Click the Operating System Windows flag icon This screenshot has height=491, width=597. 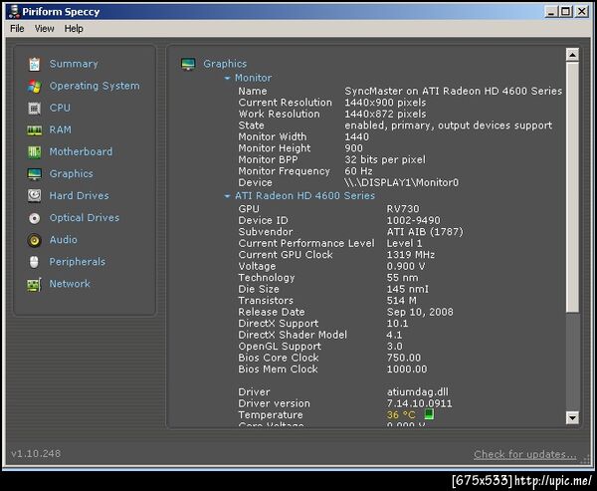[x=34, y=87]
